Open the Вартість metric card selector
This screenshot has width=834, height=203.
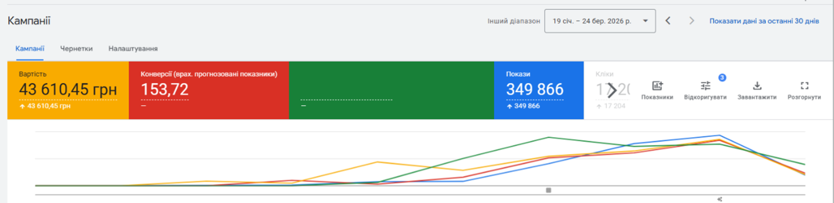tap(68, 90)
